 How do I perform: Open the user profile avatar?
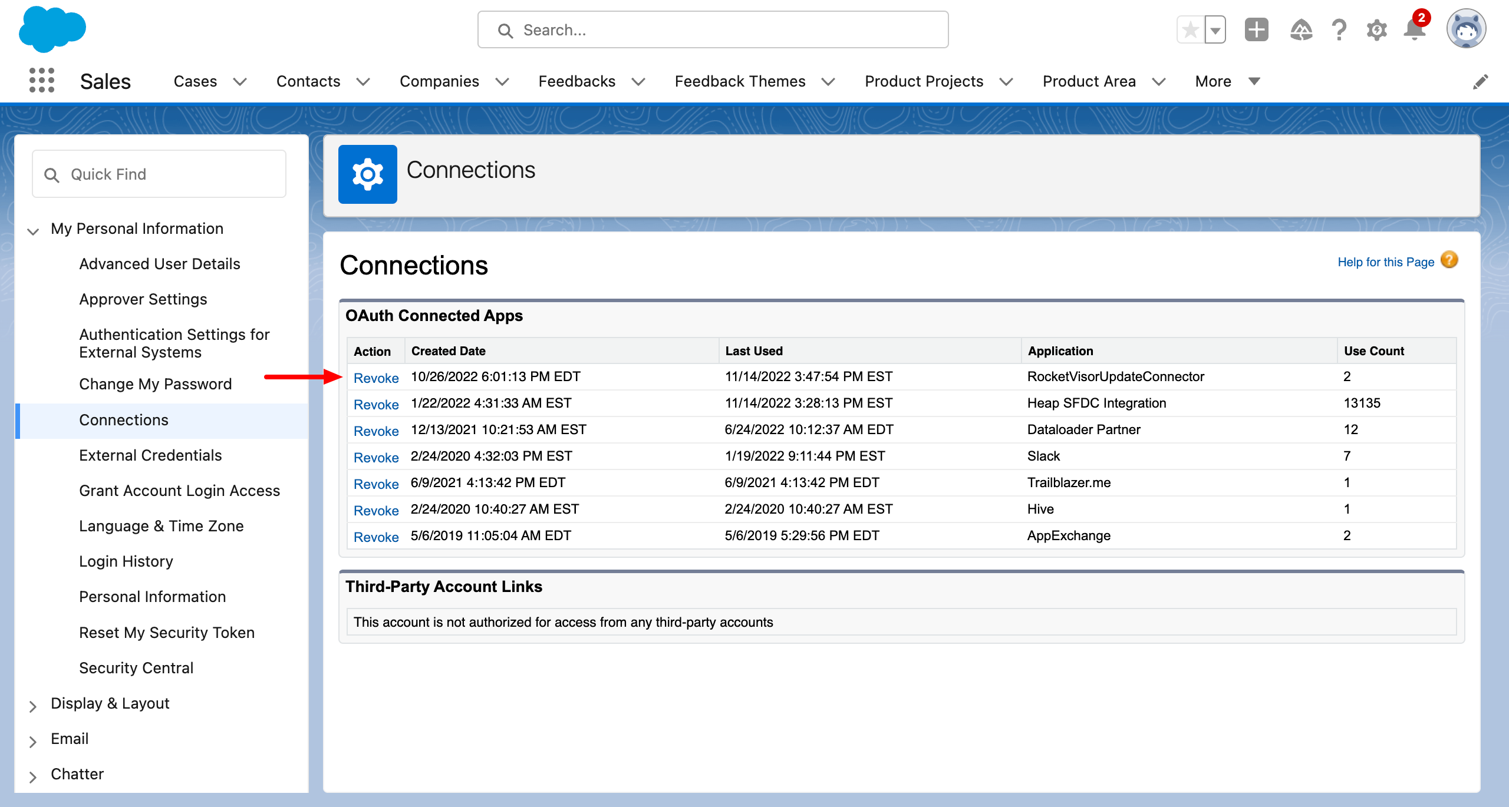(x=1466, y=29)
